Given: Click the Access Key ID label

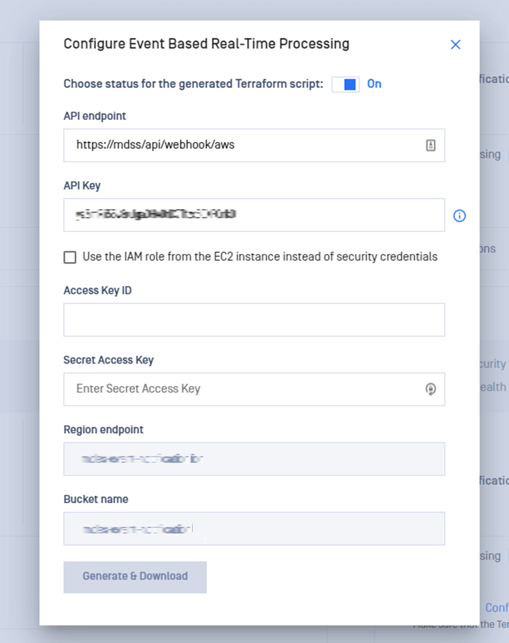Looking at the screenshot, I should [x=97, y=290].
